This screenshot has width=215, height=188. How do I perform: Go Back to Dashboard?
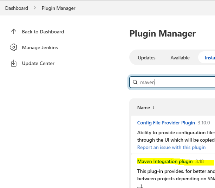click(x=43, y=32)
